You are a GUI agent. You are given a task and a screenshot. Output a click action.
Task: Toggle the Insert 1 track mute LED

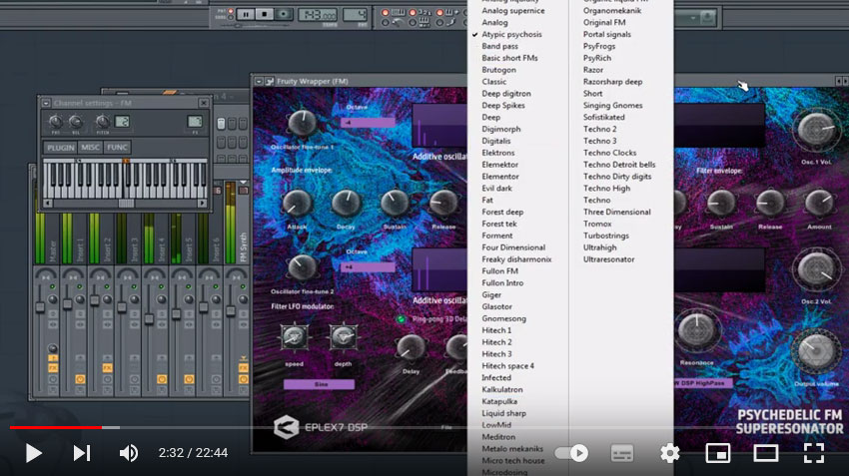click(x=80, y=286)
